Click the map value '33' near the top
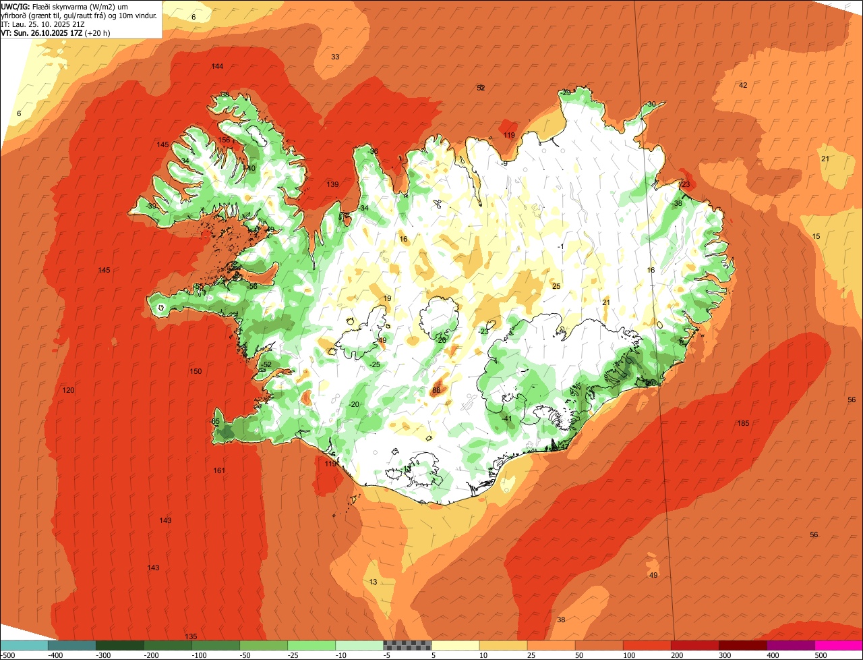 [x=335, y=57]
